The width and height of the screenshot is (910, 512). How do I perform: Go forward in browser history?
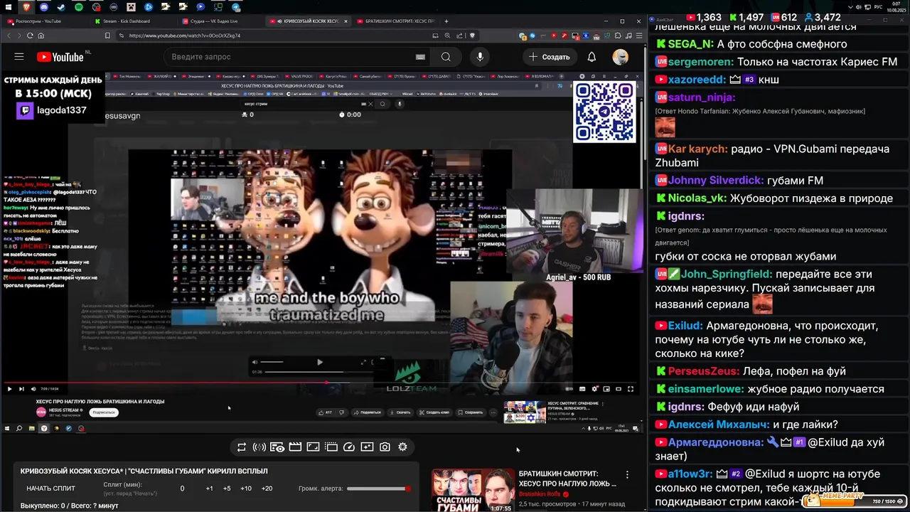click(x=19, y=36)
